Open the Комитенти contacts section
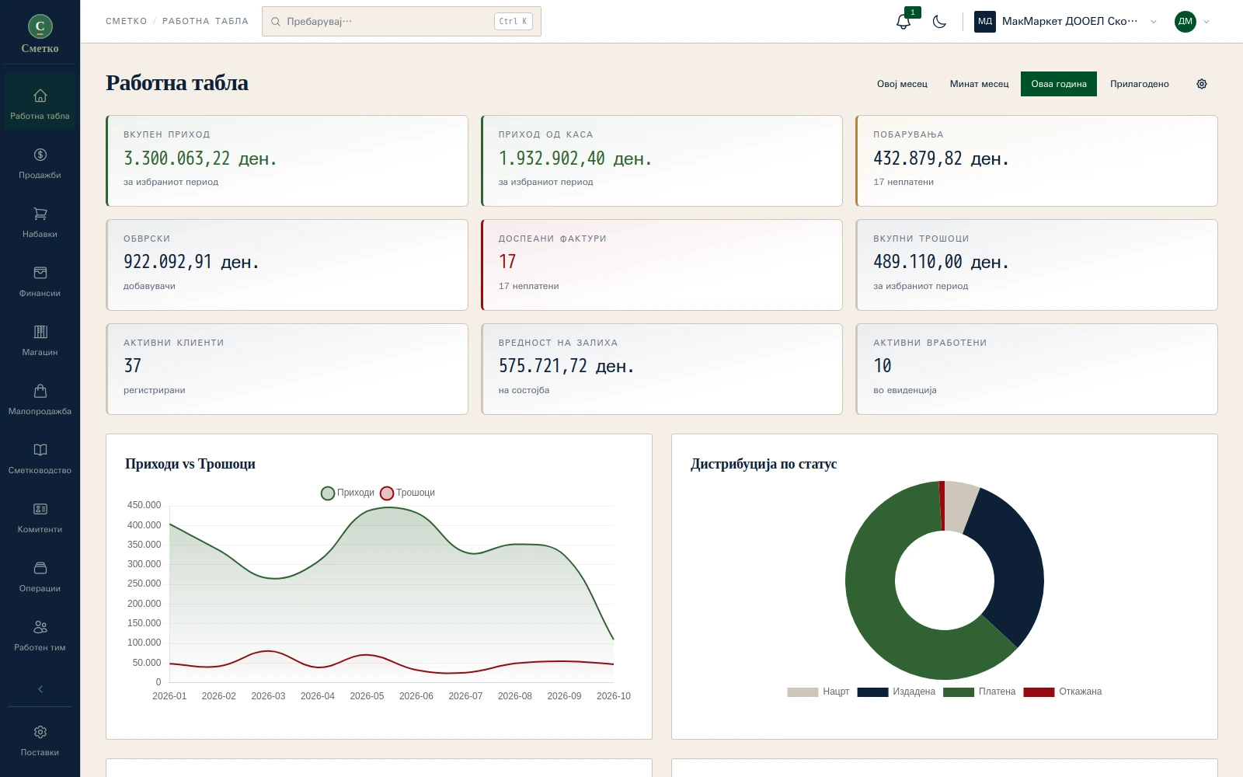Image resolution: width=1243 pixels, height=777 pixels. pyautogui.click(x=40, y=515)
